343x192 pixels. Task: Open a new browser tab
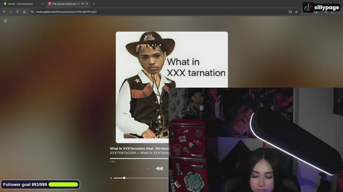pos(94,4)
